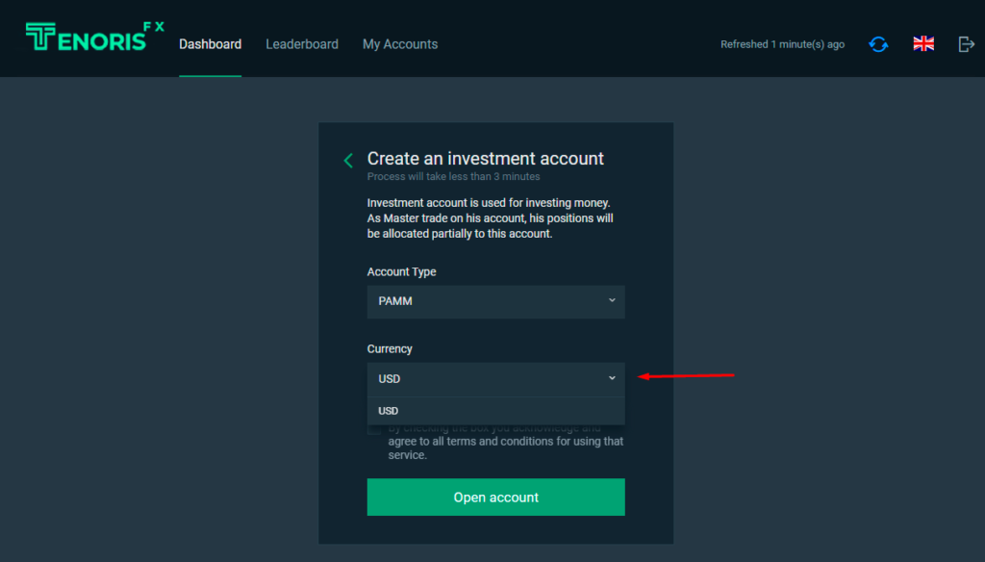Click the Account Type chevron arrow
The width and height of the screenshot is (985, 562).
(612, 300)
